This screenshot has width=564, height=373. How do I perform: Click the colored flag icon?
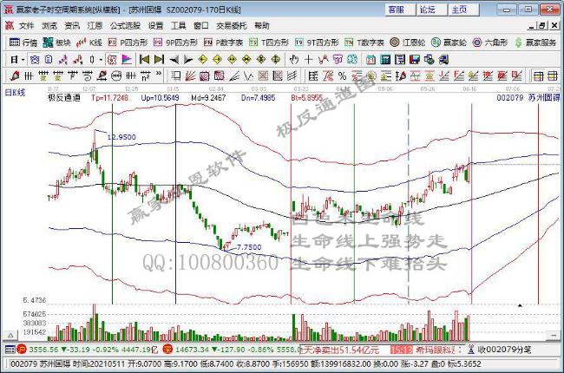pos(127,60)
